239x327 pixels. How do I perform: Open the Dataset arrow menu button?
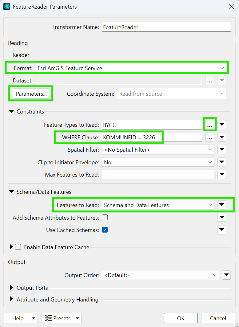coord(222,81)
